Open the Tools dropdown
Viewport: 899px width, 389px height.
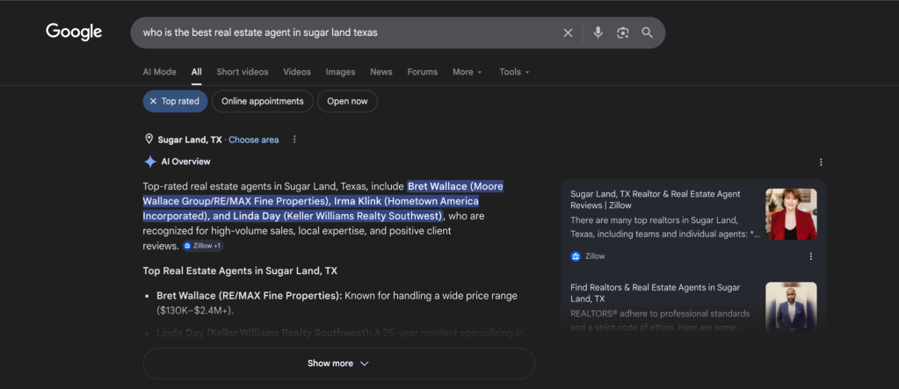coord(514,72)
